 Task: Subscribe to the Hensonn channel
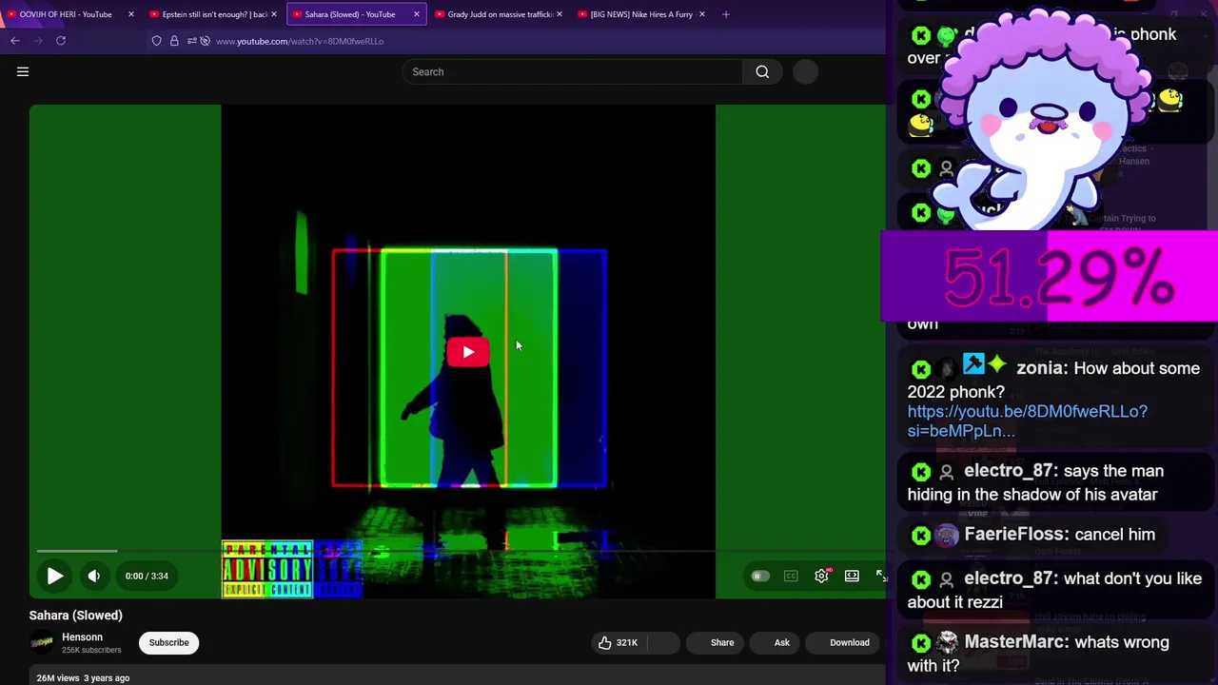[168, 642]
